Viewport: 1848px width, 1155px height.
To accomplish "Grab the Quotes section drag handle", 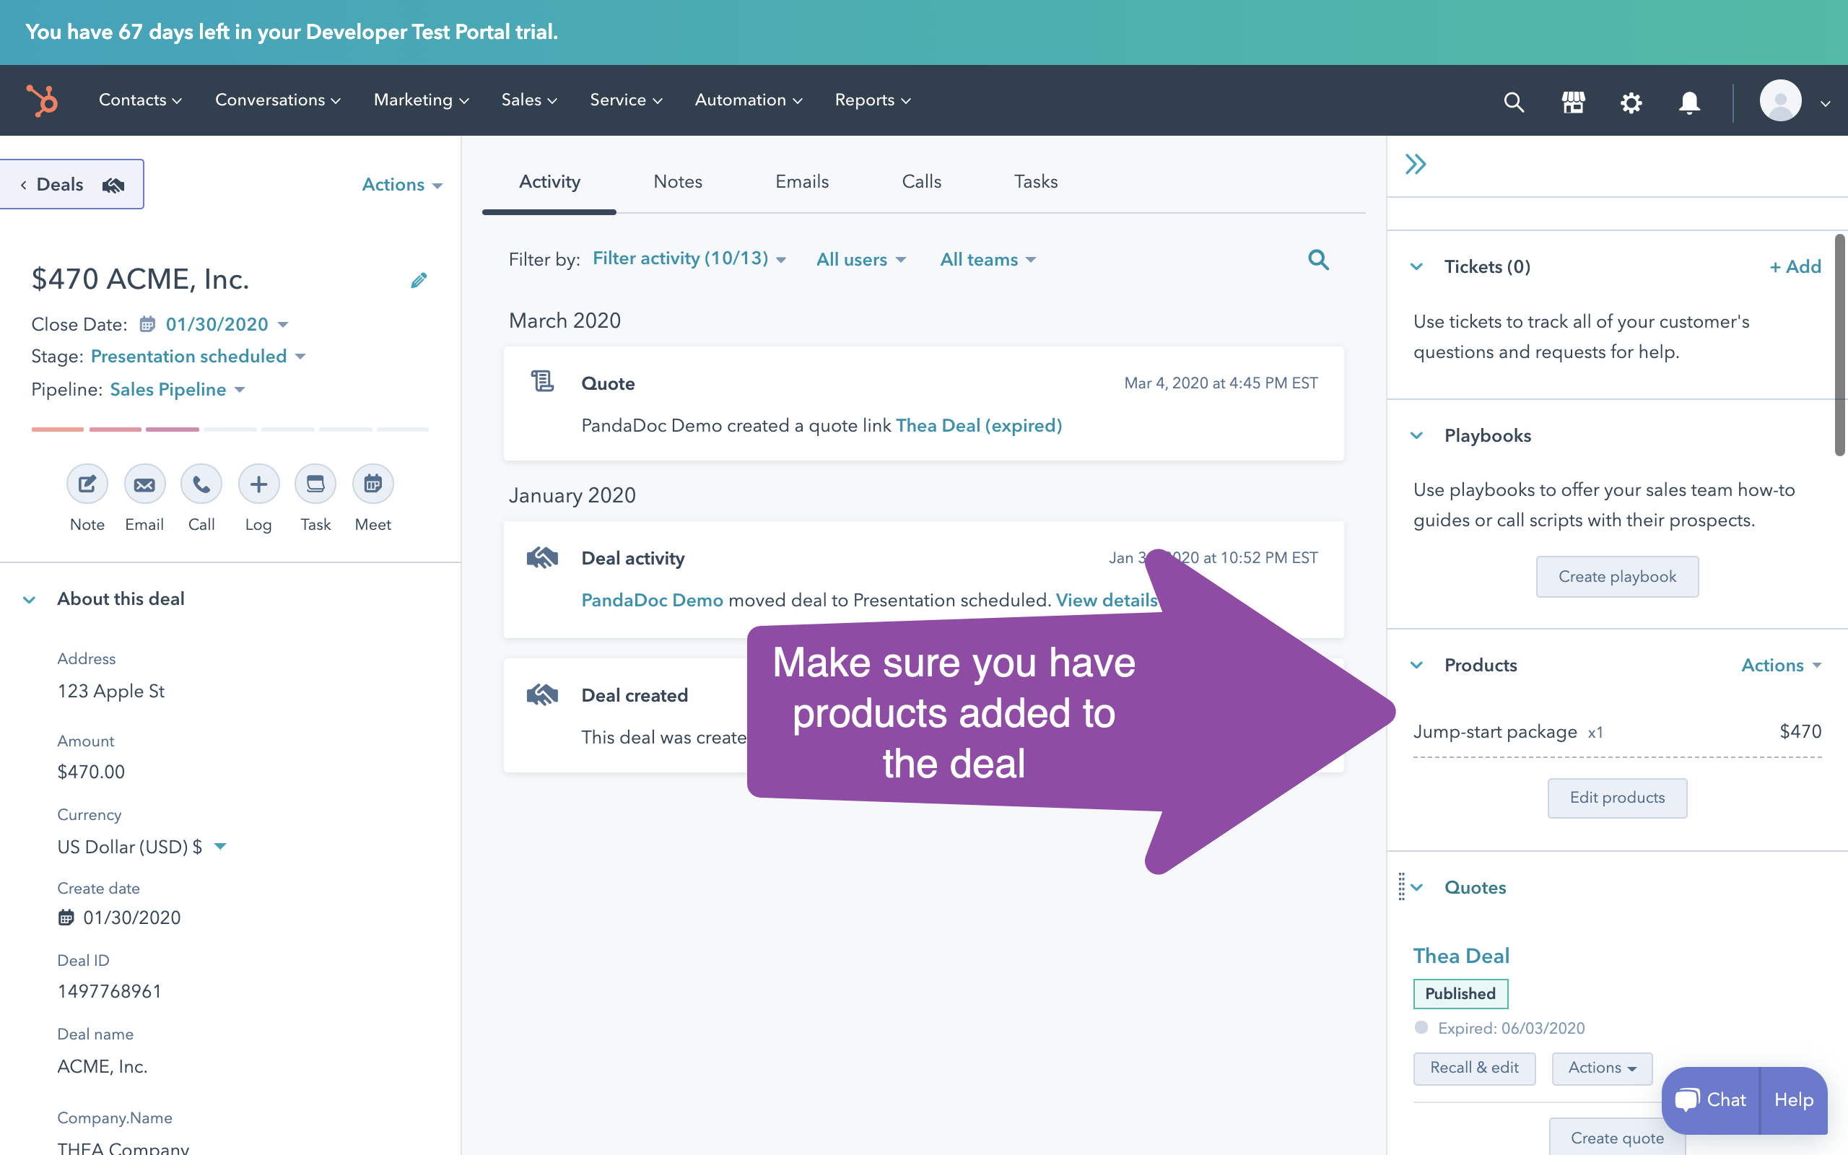I will [x=1401, y=887].
